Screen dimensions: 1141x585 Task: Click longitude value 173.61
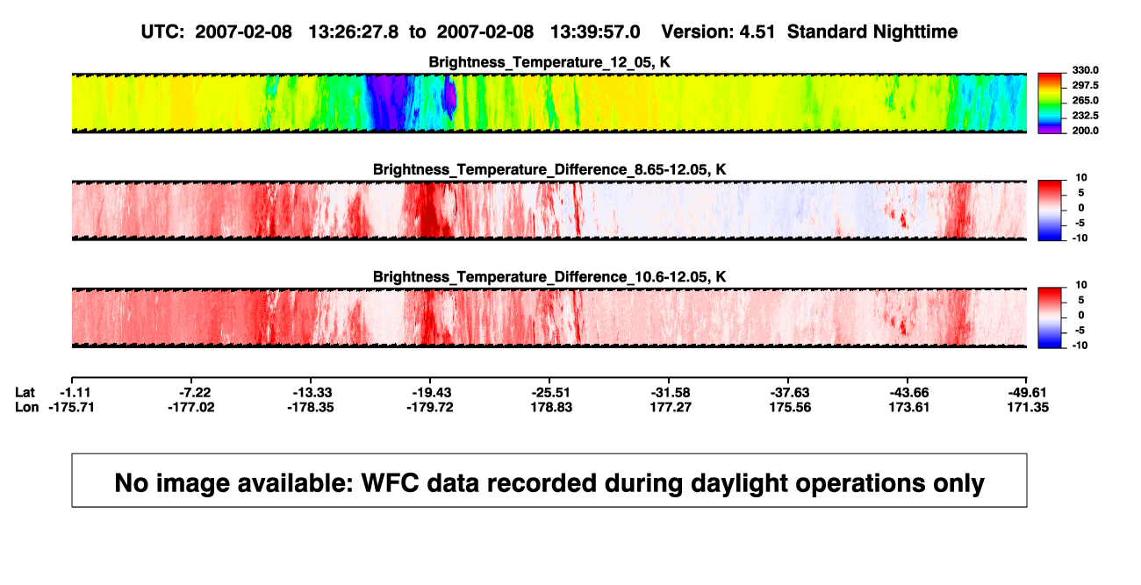tap(909, 407)
